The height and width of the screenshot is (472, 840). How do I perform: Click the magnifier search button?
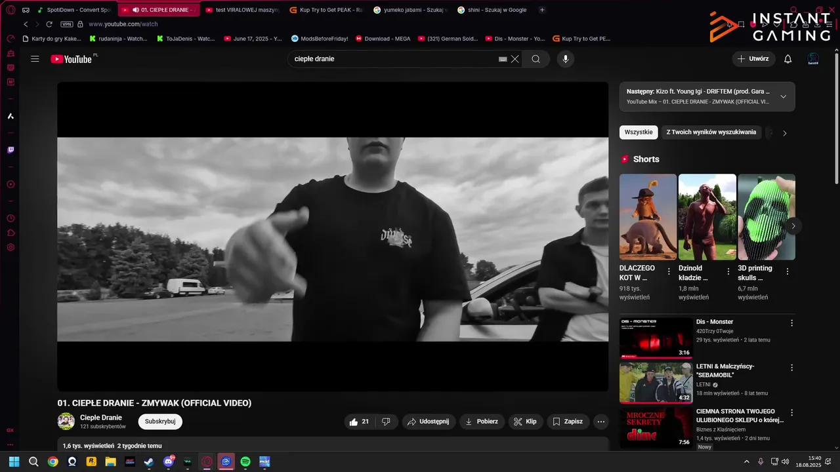[536, 59]
